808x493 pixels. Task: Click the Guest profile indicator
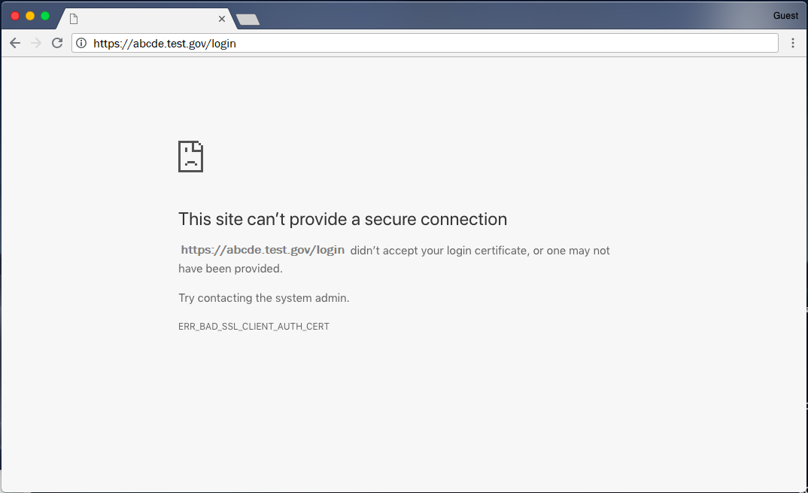[x=785, y=15]
